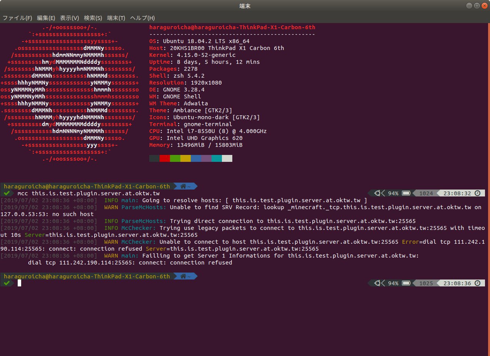Click the CPU: Intel i7-8550U line
Image resolution: width=490 pixels, height=356 pixels.
(208, 131)
